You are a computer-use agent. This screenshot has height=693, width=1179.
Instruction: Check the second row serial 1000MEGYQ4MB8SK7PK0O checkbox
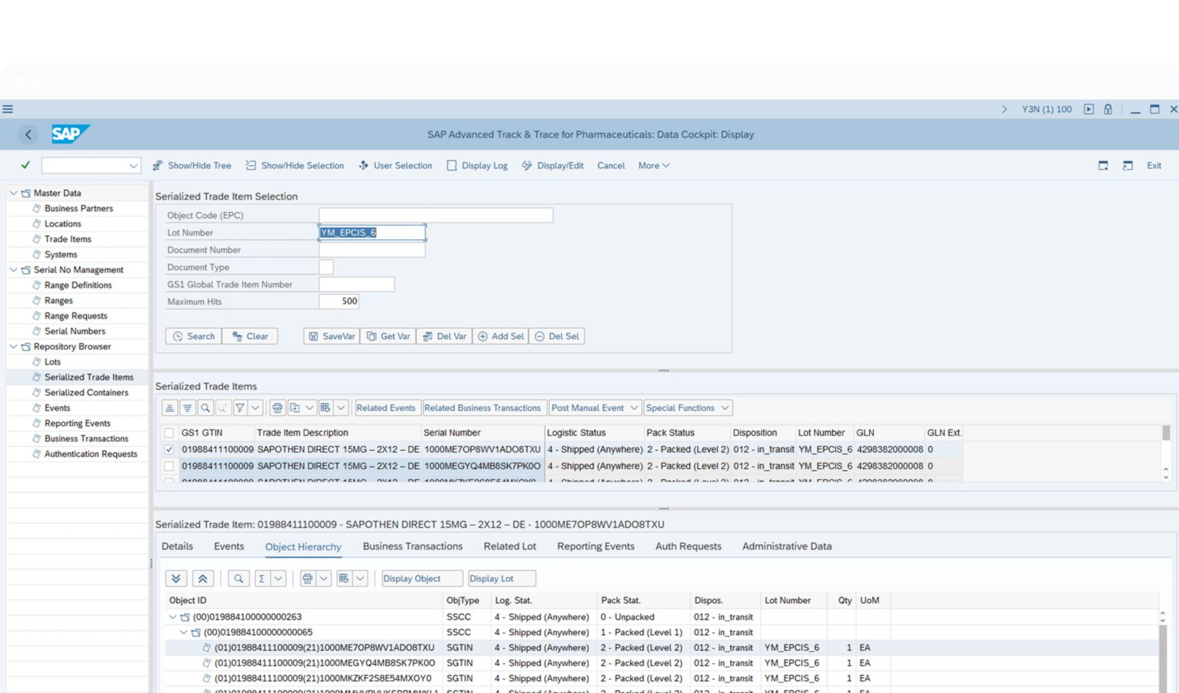pos(169,466)
